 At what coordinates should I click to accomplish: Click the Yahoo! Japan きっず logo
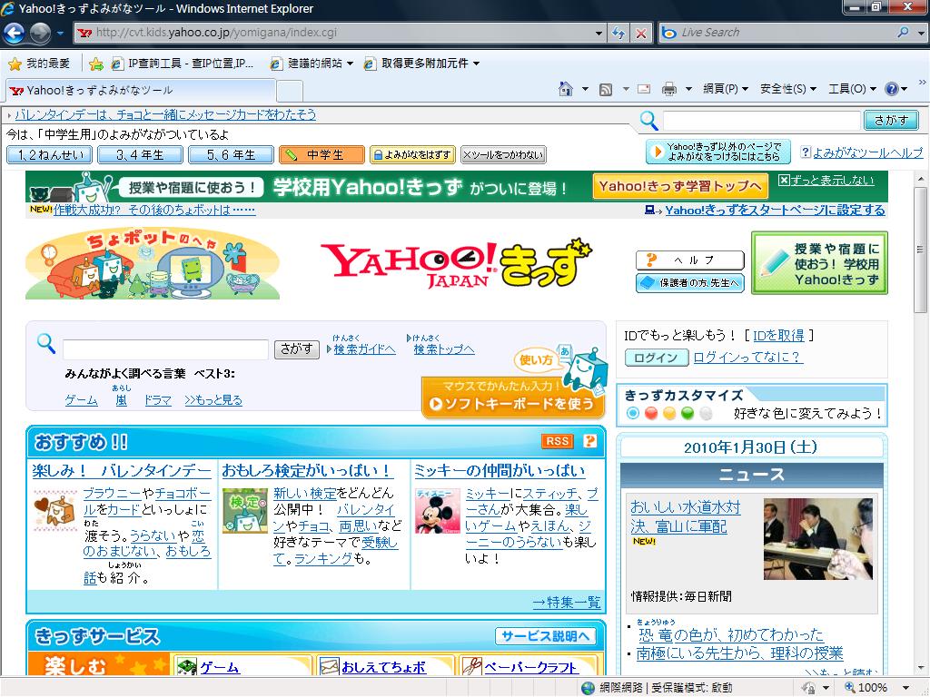(456, 264)
